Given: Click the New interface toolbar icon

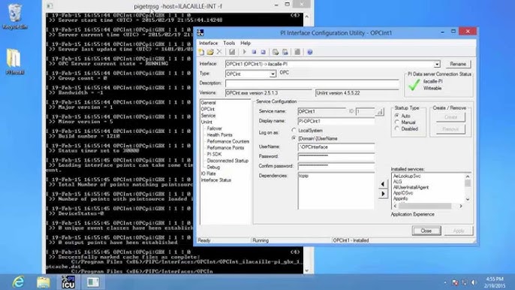Looking at the screenshot, I should [x=201, y=52].
